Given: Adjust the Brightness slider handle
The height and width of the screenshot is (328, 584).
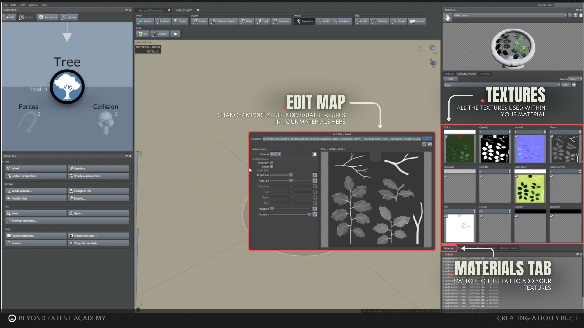Looking at the screenshot, I should [x=290, y=175].
